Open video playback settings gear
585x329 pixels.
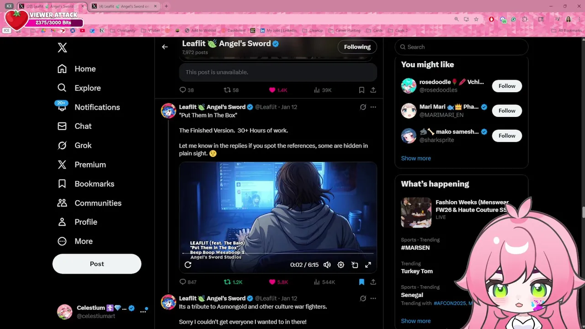coord(341,265)
